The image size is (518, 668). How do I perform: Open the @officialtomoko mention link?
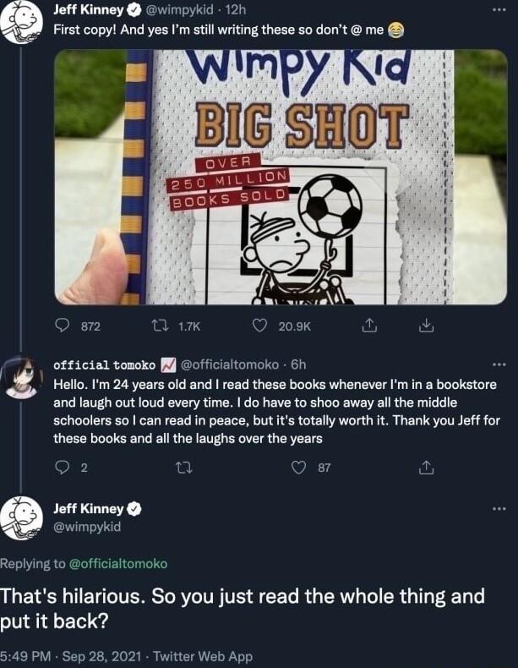[x=117, y=563]
